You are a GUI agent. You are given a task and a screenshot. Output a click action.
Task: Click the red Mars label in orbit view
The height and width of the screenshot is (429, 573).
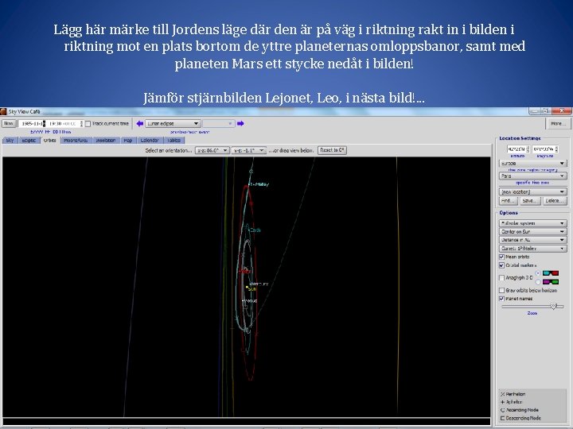(x=245, y=272)
